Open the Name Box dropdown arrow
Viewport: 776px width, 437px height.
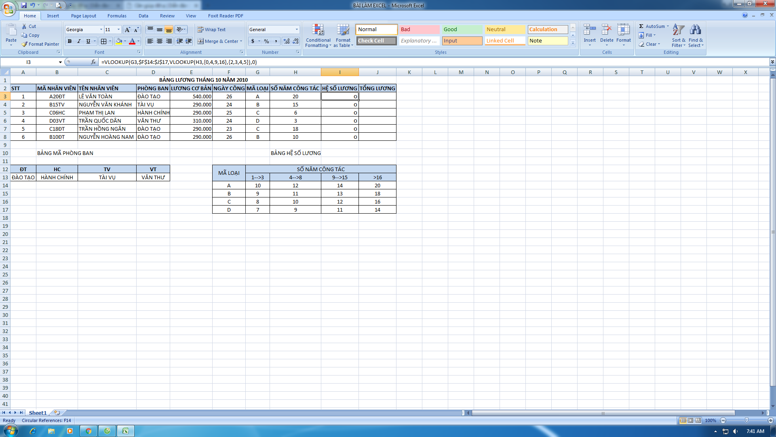coord(60,62)
